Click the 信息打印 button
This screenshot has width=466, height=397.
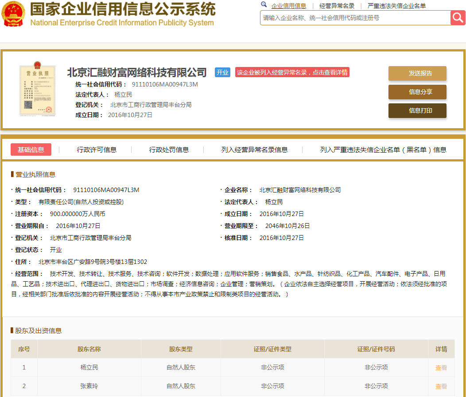[417, 111]
